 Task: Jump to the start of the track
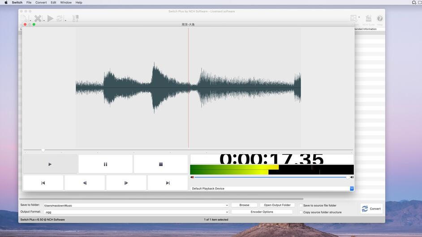point(43,183)
